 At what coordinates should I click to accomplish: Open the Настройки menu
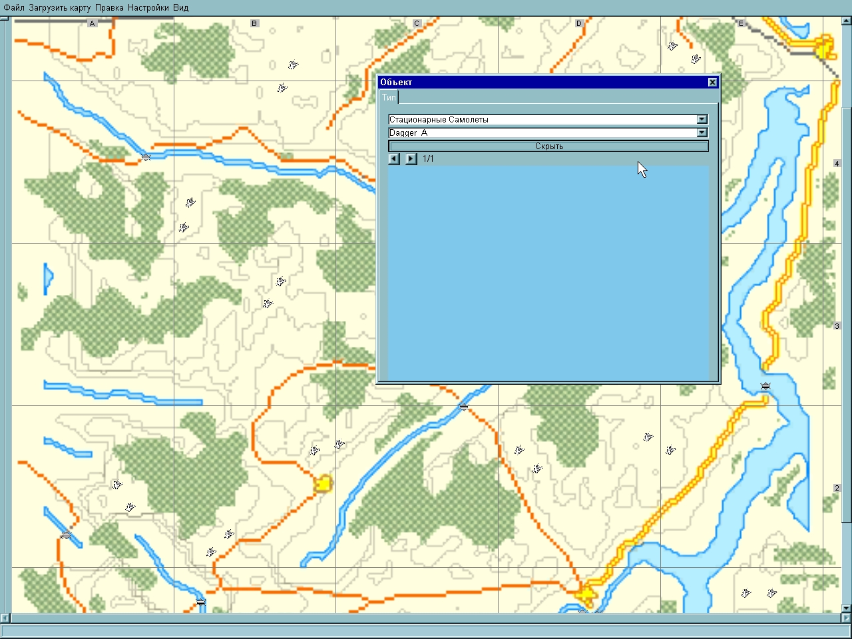148,7
